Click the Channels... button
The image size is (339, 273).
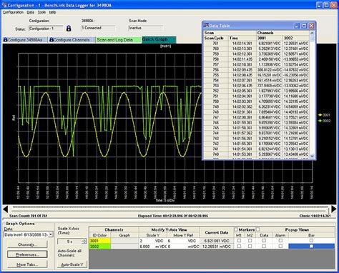pos(27,244)
